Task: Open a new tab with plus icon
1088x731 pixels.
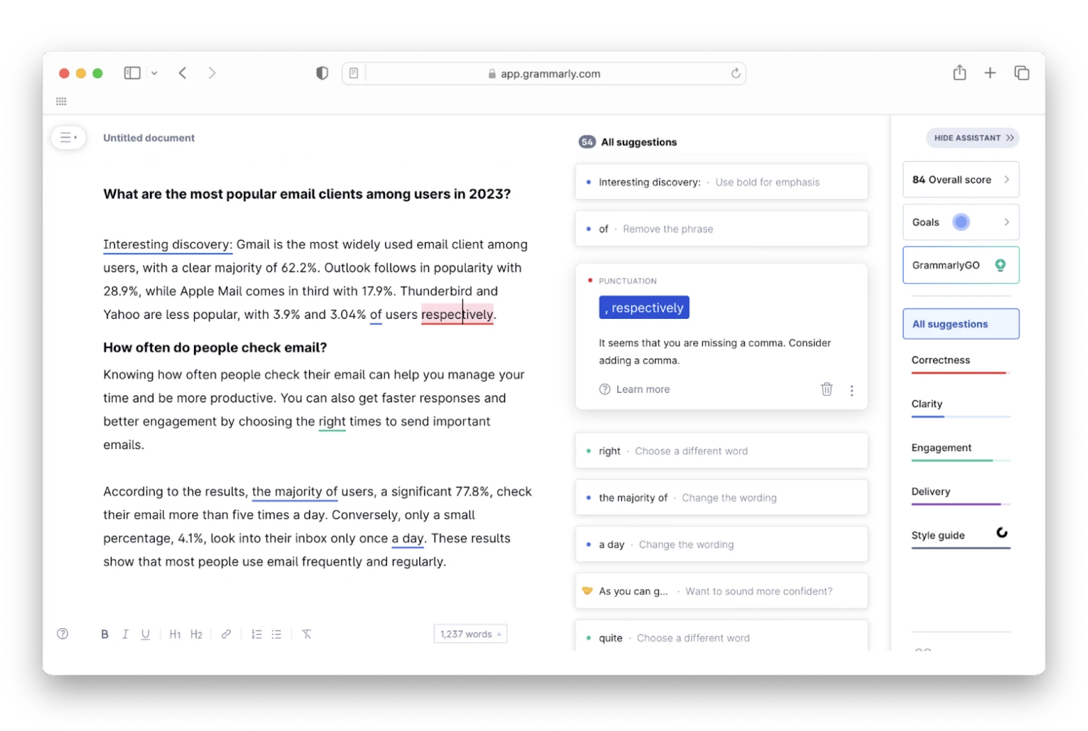Action: 990,73
